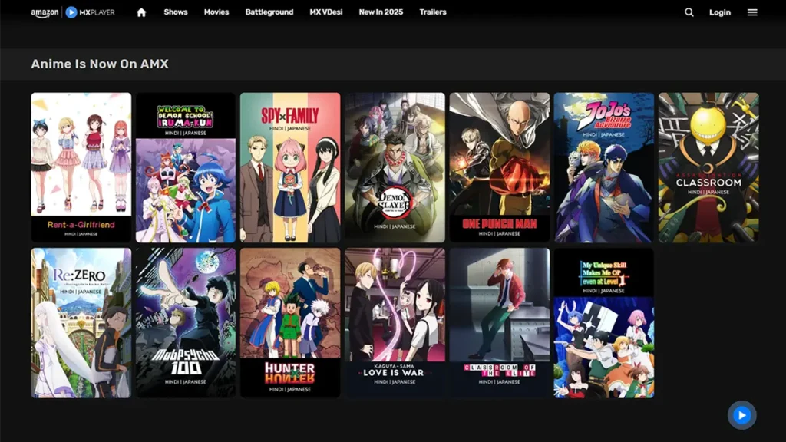This screenshot has width=786, height=442.
Task: Tap the floating blue play button
Action: [742, 415]
